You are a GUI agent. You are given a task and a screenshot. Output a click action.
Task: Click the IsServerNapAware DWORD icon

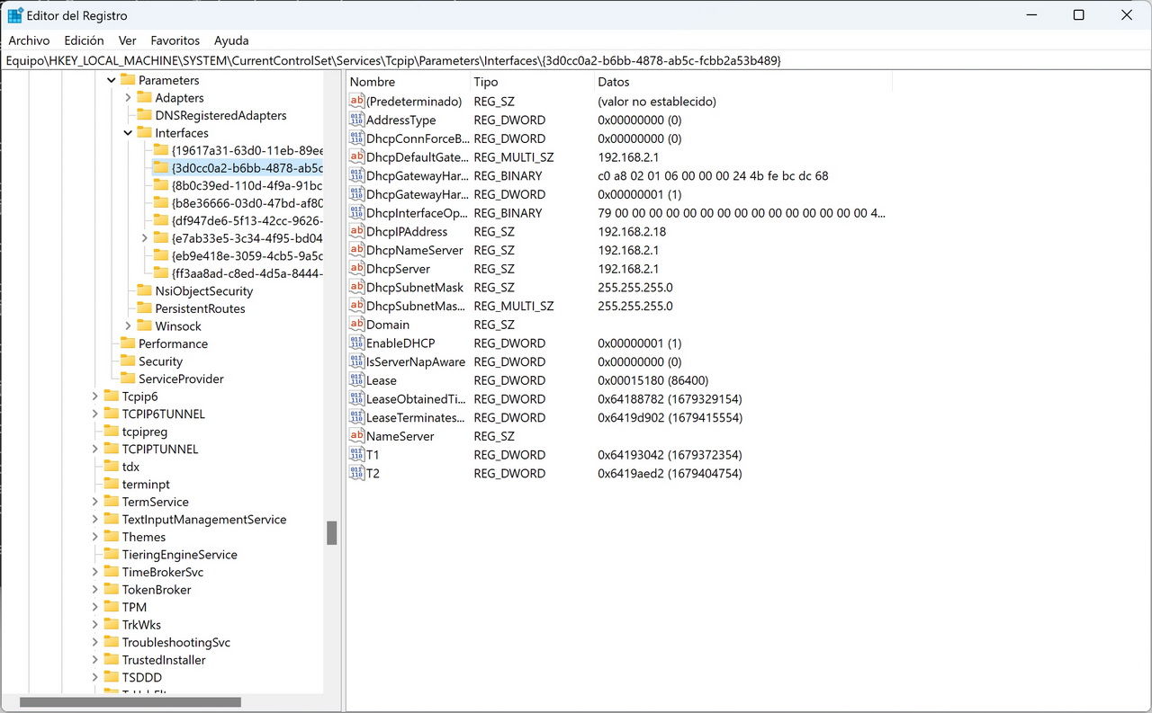tap(356, 362)
